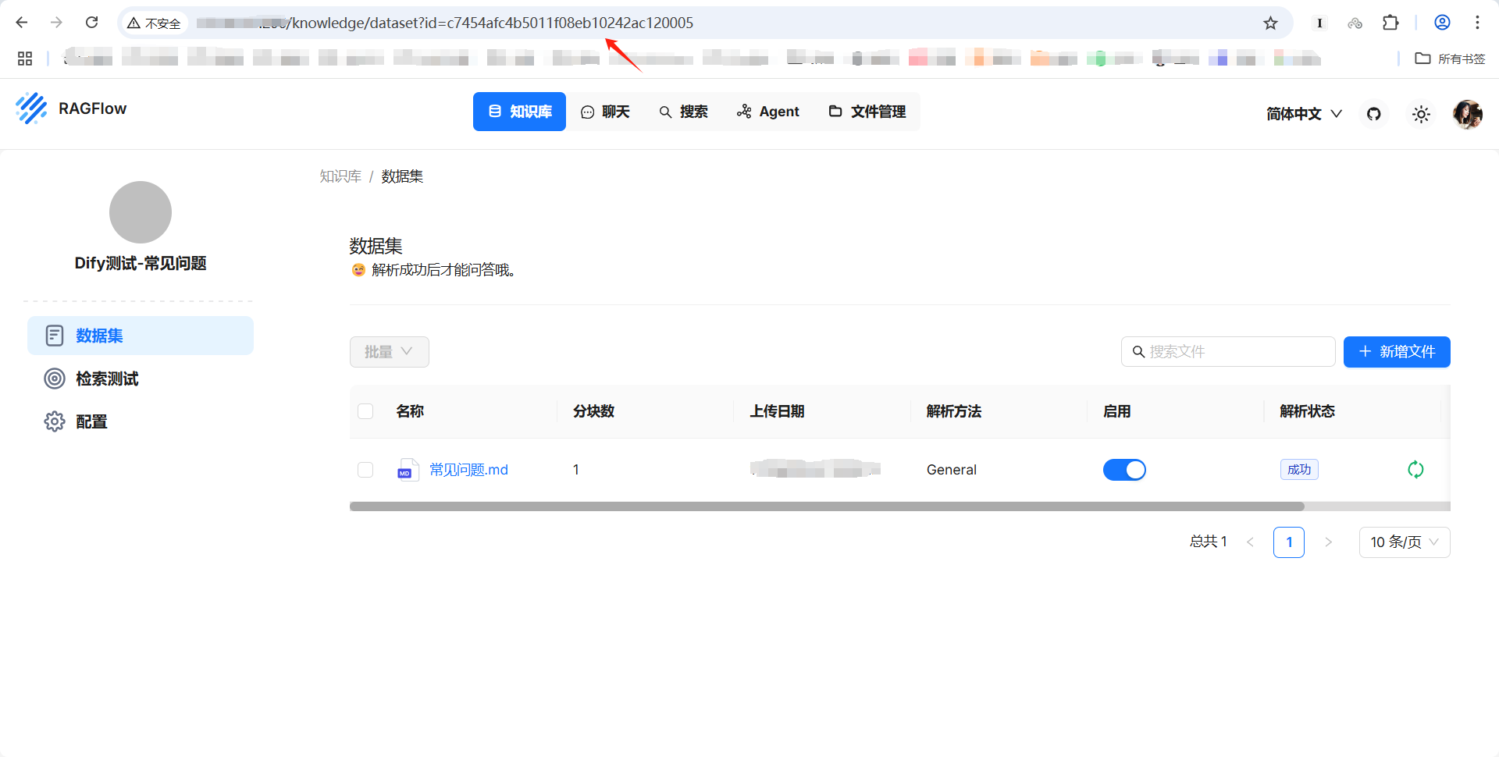Bookmark this page with the star icon
1499x757 pixels.
pos(1270,23)
